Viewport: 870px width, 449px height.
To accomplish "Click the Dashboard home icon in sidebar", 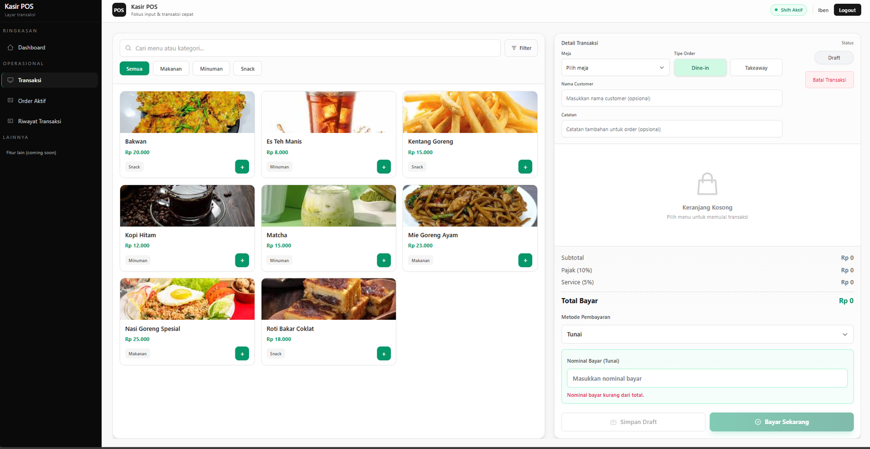I will pyautogui.click(x=10, y=47).
